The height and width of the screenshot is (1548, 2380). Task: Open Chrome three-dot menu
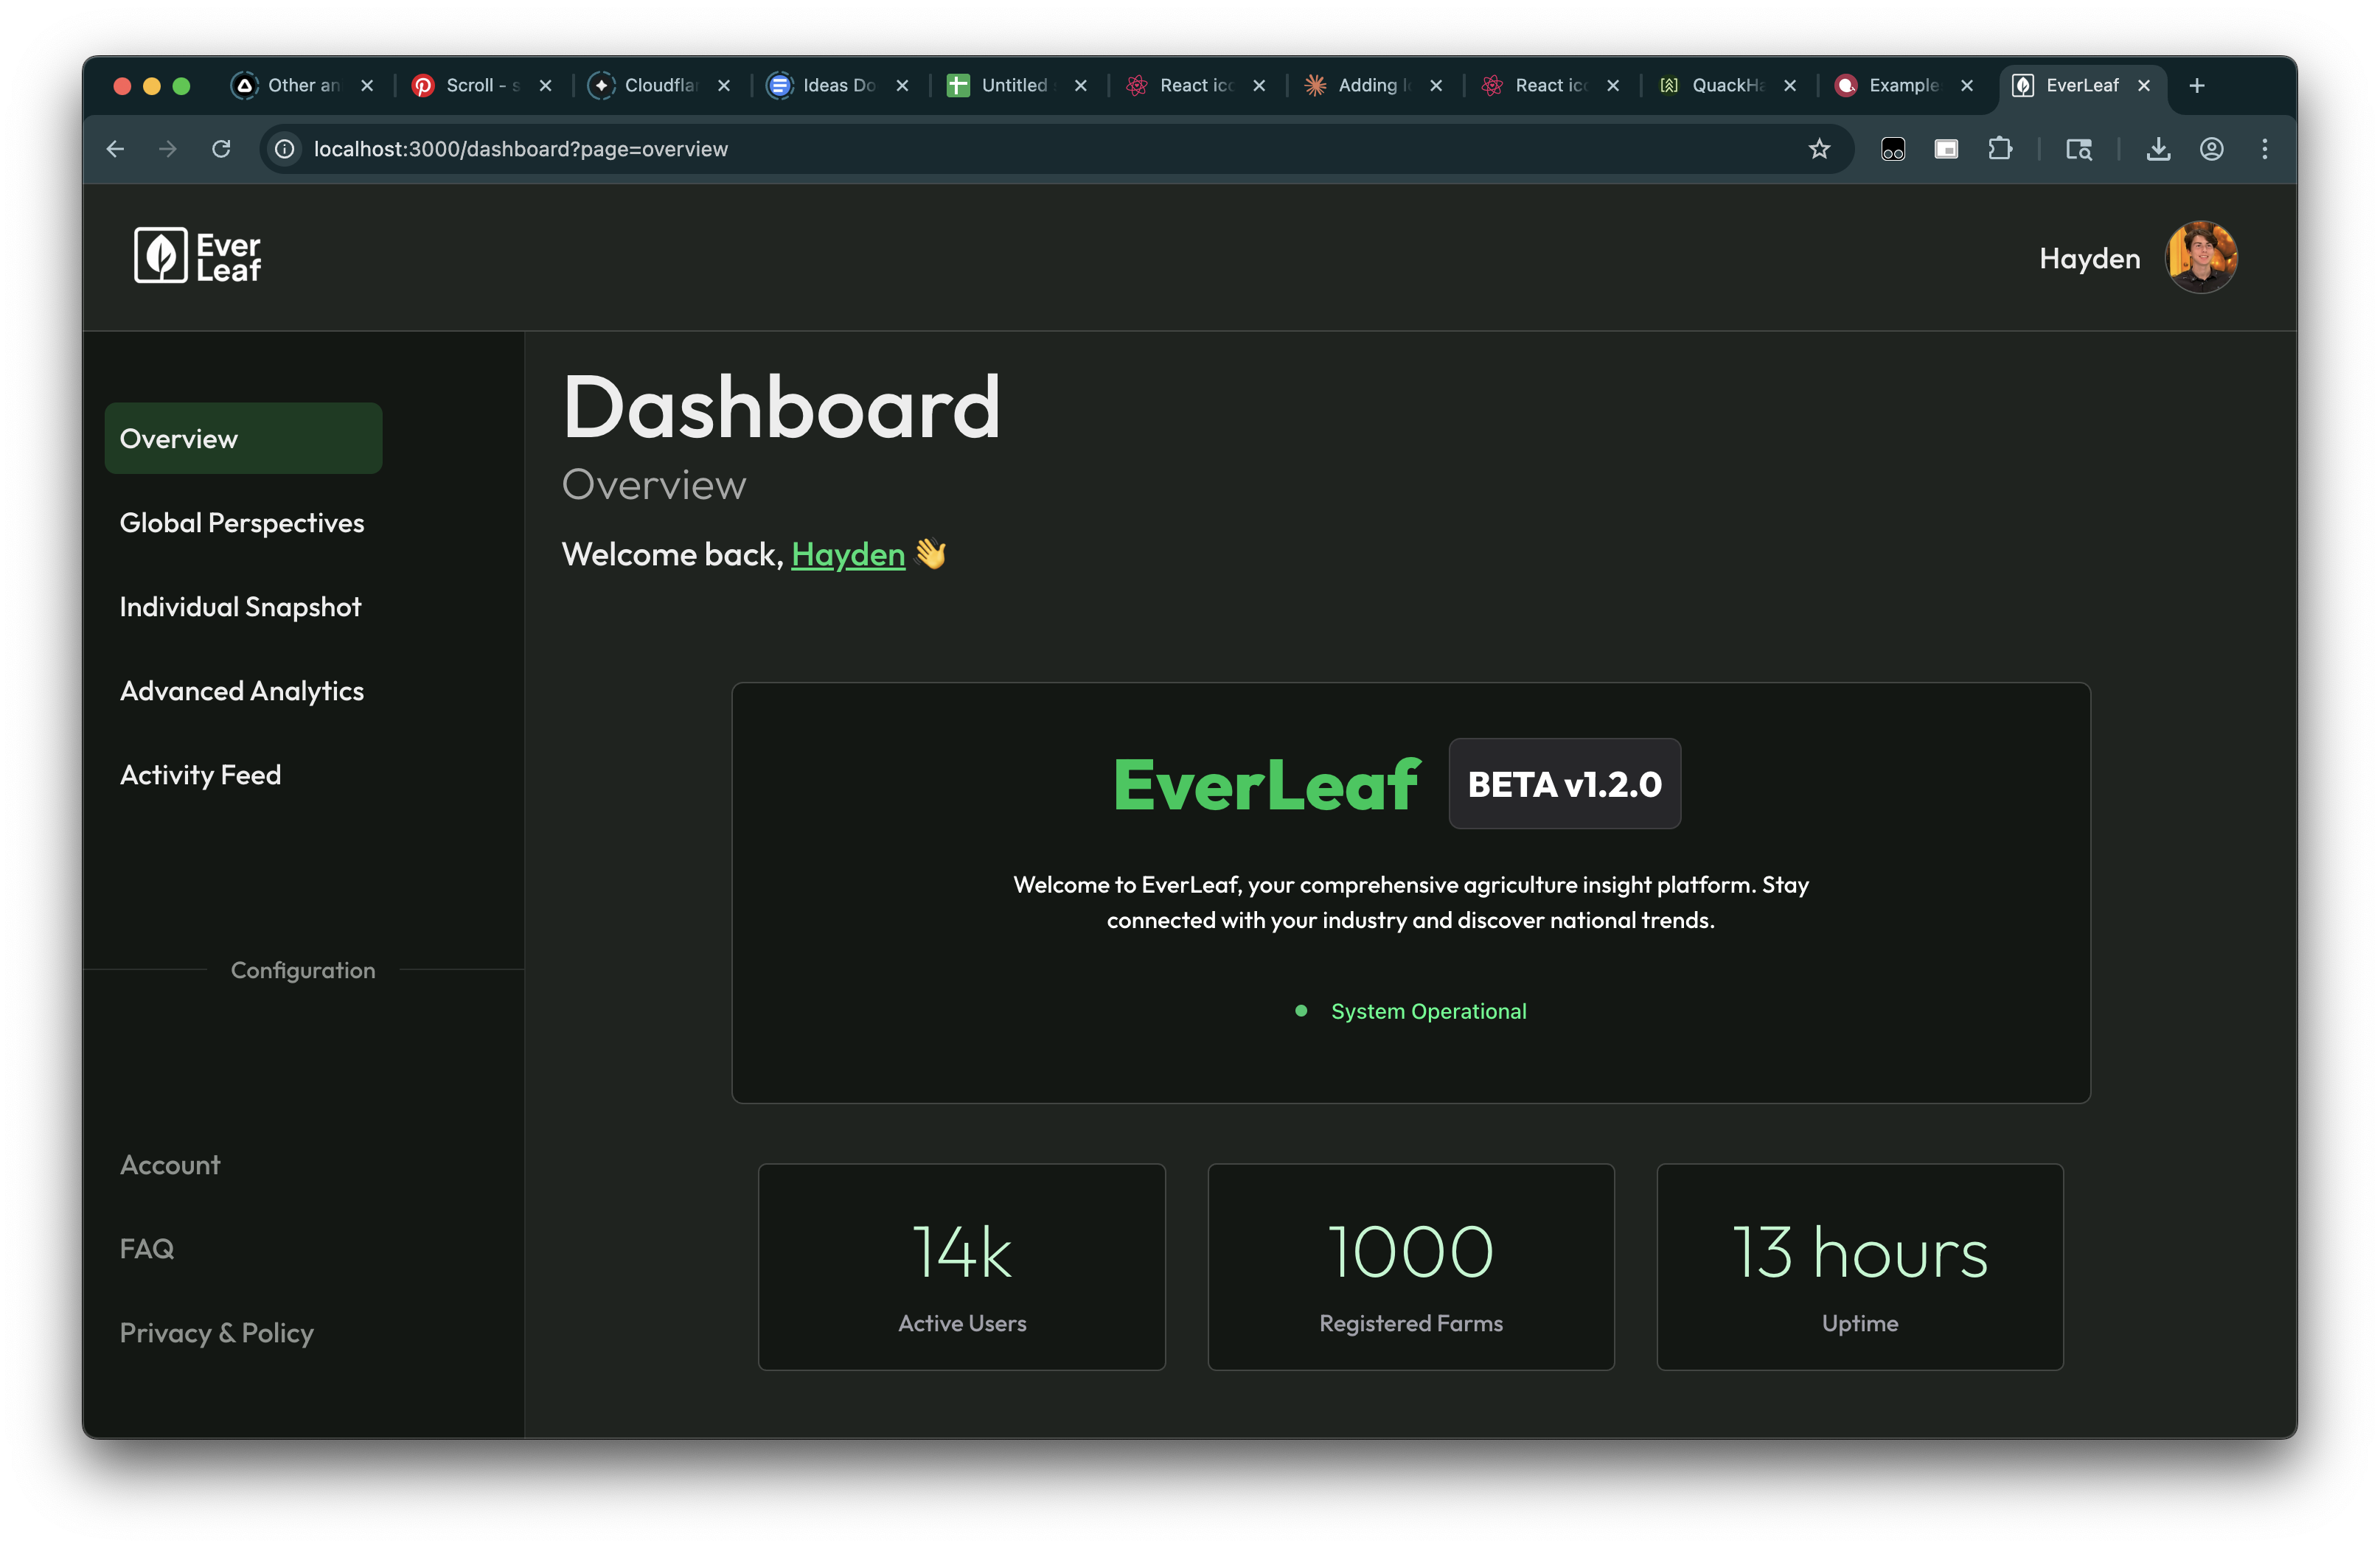[2265, 149]
